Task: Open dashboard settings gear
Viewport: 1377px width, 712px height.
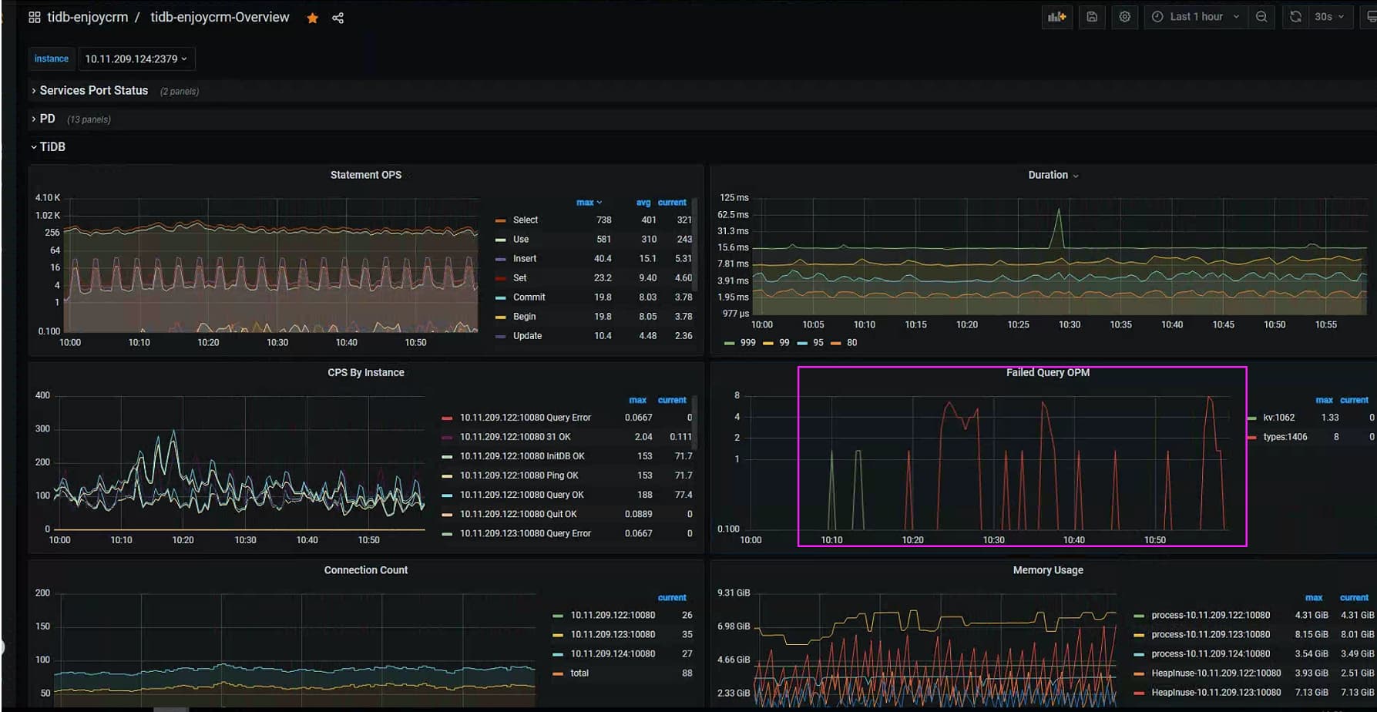Action: coord(1124,17)
